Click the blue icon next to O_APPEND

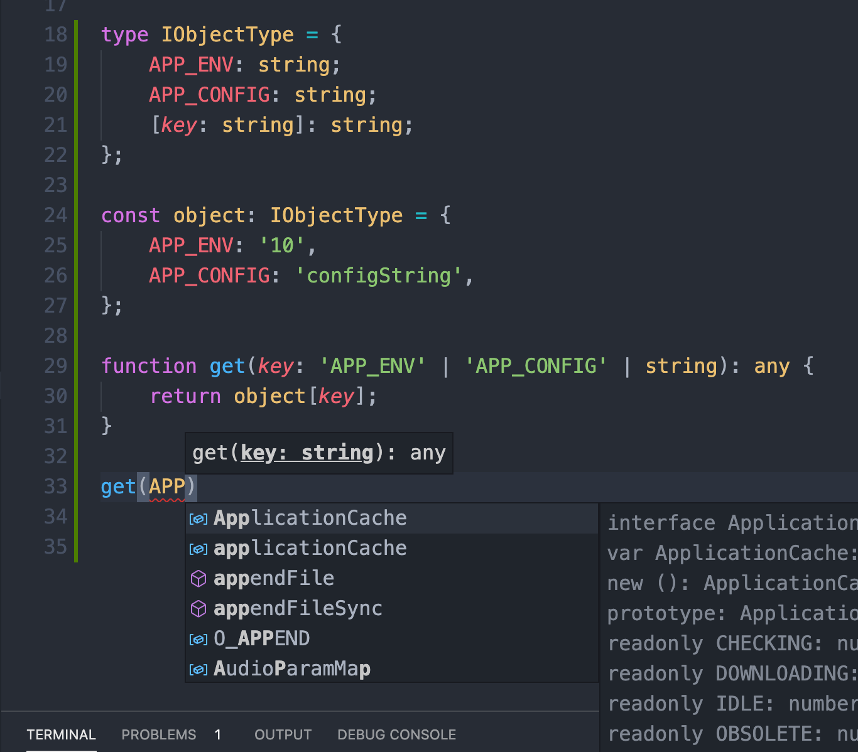[x=198, y=638]
